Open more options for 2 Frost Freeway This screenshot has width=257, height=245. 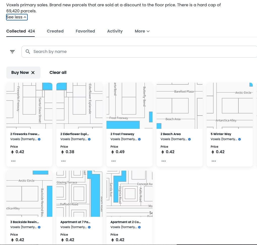(x=114, y=161)
